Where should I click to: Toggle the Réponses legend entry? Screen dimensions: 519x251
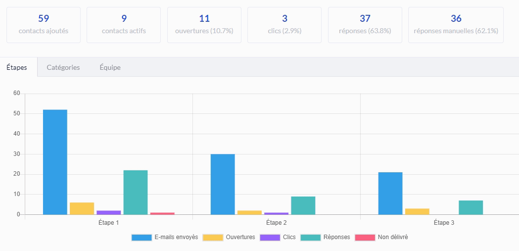click(326, 237)
